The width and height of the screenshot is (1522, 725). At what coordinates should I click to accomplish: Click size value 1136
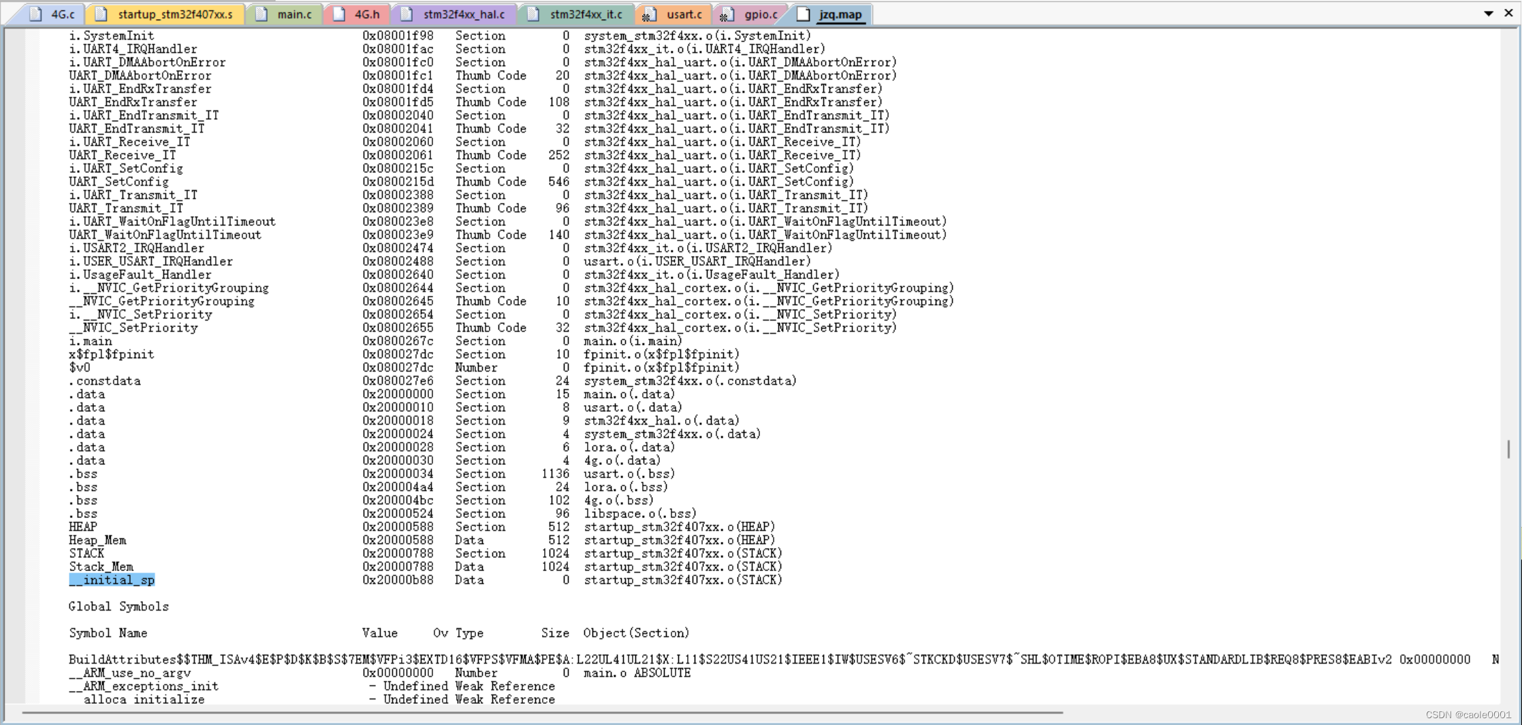pyautogui.click(x=556, y=474)
